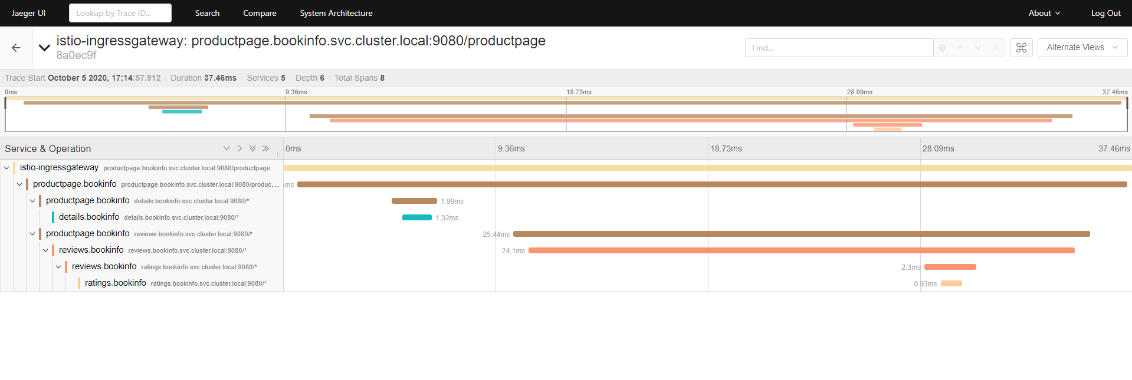Open keyboard shortcuts command icon button
The image size is (1132, 380).
(x=1021, y=48)
